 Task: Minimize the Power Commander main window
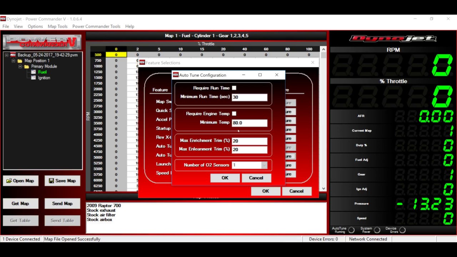click(x=415, y=19)
